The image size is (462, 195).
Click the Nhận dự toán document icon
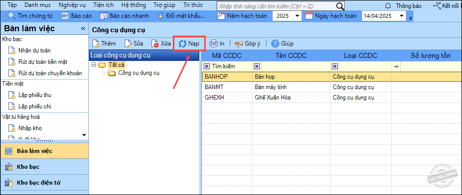(11, 51)
